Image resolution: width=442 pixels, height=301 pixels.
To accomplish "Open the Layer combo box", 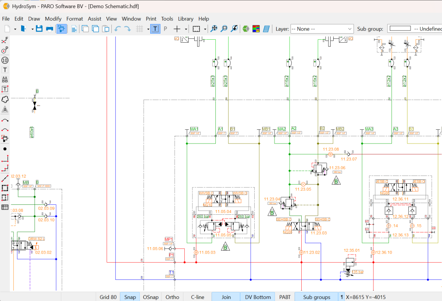I will 322,29.
